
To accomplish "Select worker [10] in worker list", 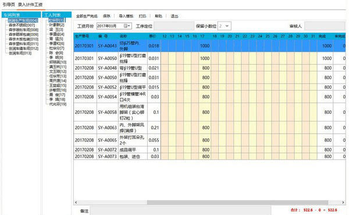I will click(58, 62).
